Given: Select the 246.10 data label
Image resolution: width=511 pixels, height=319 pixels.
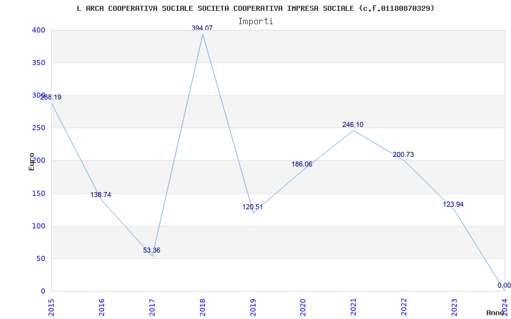Looking at the screenshot, I should 353,124.
